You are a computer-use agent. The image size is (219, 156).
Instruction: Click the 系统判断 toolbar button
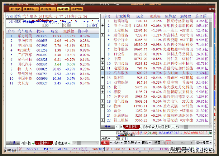click(63, 9)
